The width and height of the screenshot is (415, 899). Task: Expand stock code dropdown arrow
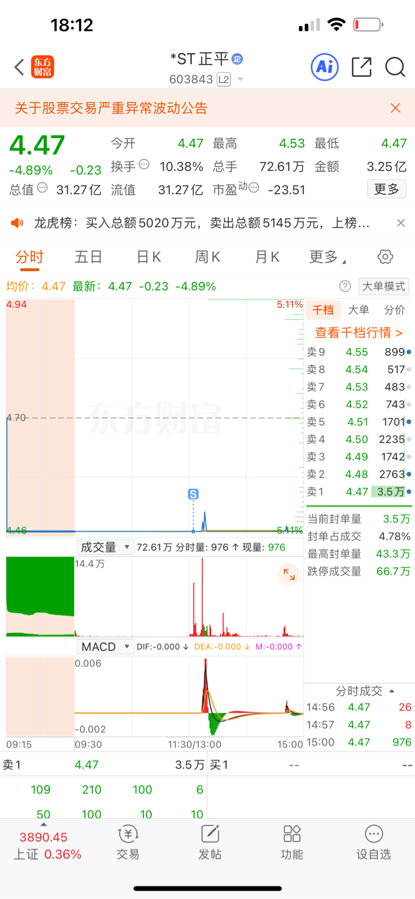(x=240, y=80)
